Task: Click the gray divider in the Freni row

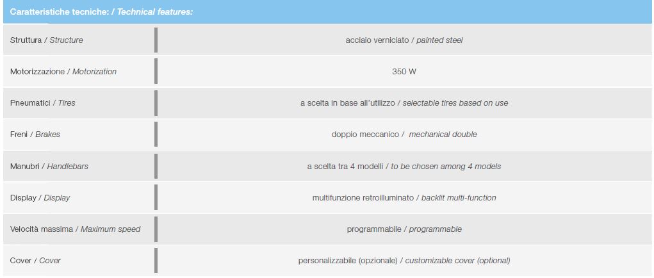Action: point(156,135)
